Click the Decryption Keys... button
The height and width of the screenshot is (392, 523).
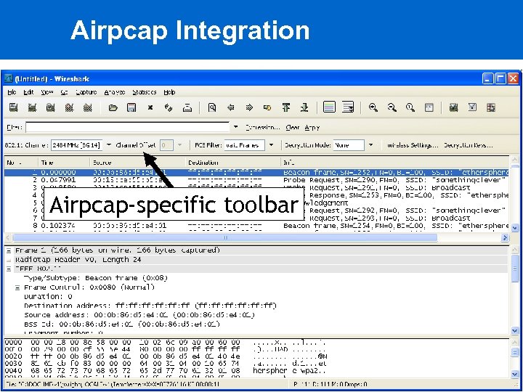469,145
